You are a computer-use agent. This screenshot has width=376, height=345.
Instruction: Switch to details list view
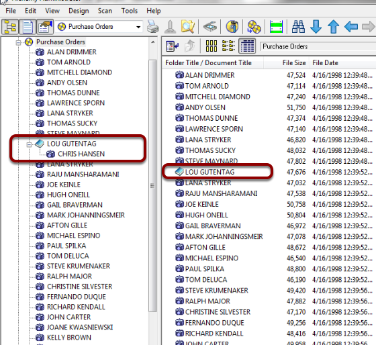pos(247,46)
